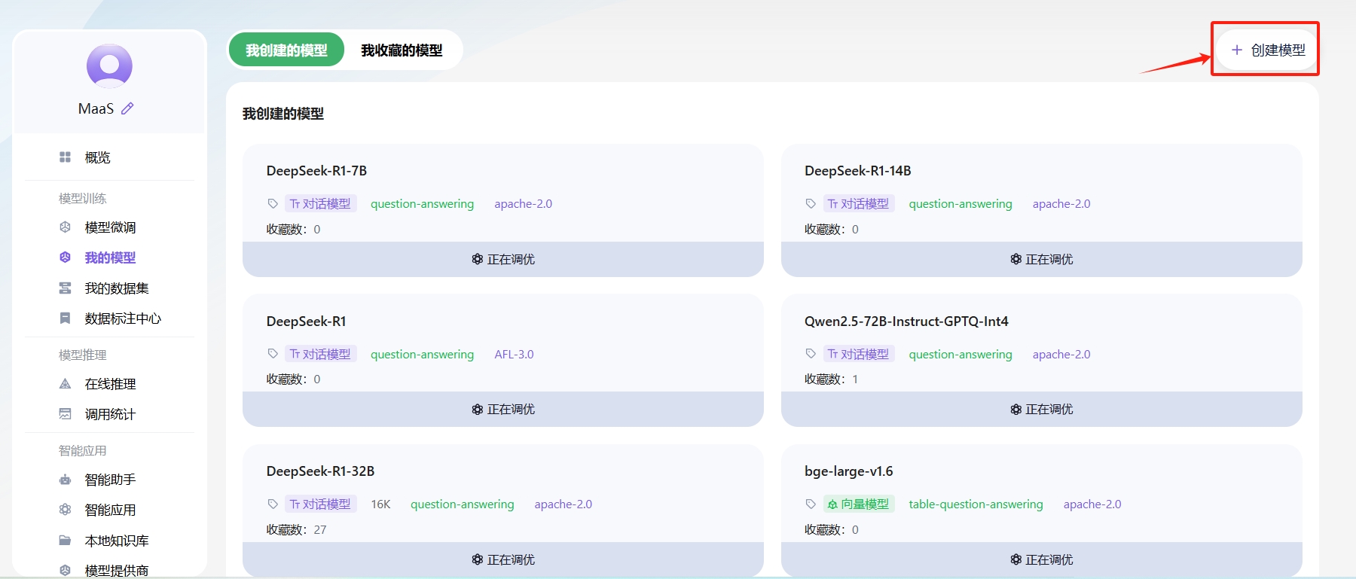Navigate to 在线推理

[109, 383]
